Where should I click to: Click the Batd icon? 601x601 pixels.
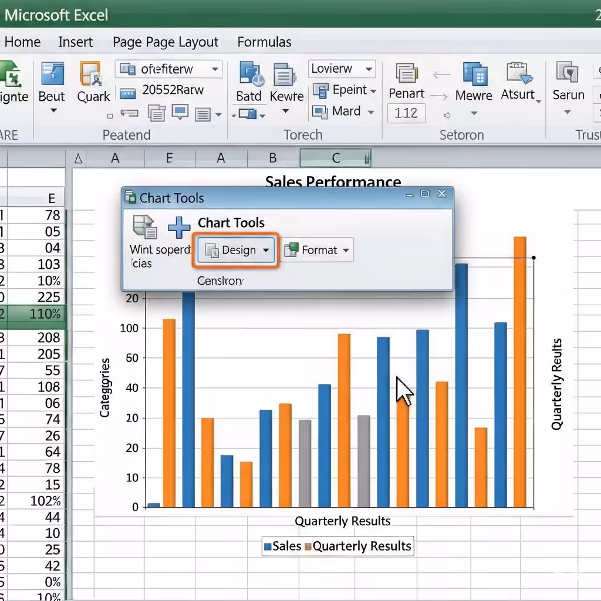(x=251, y=73)
